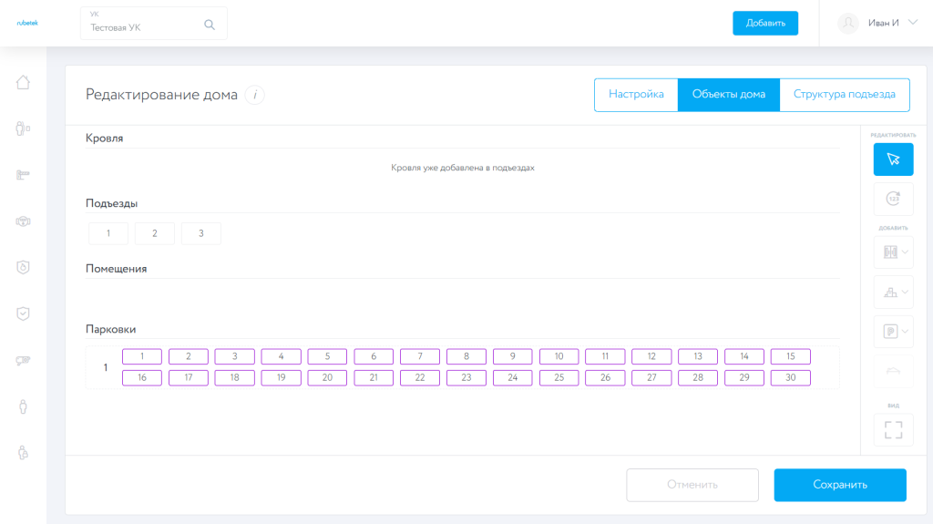Select parking space 12

651,356
